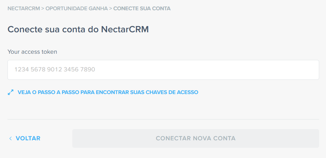Go to OPORTUNIDADE GANHA breadcrumb step
The width and height of the screenshot is (326, 158).
click(76, 8)
